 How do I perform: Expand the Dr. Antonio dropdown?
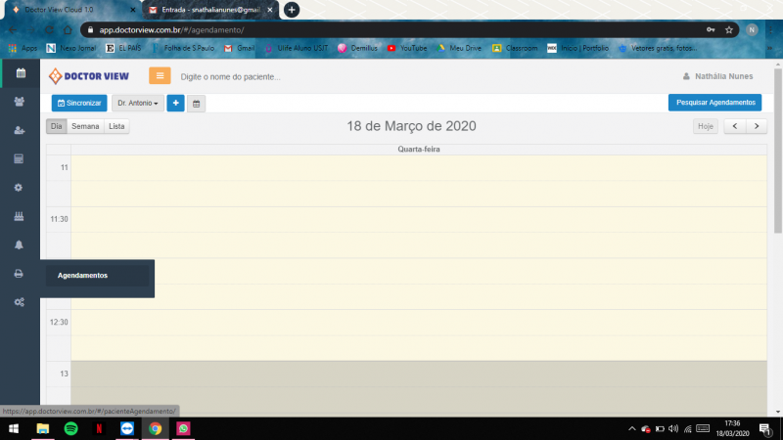137,103
